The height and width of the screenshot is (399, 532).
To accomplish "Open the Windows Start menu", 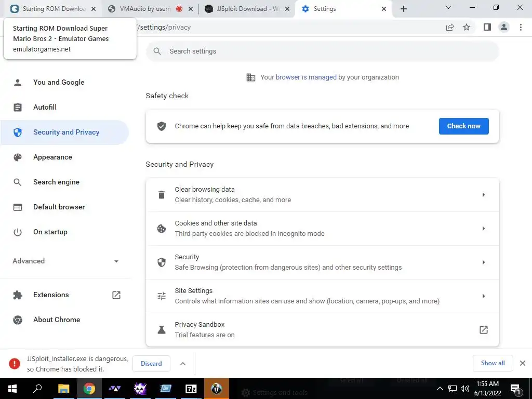I will pos(12,389).
